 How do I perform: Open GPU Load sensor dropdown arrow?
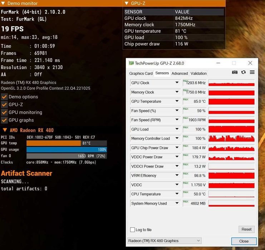(177, 129)
